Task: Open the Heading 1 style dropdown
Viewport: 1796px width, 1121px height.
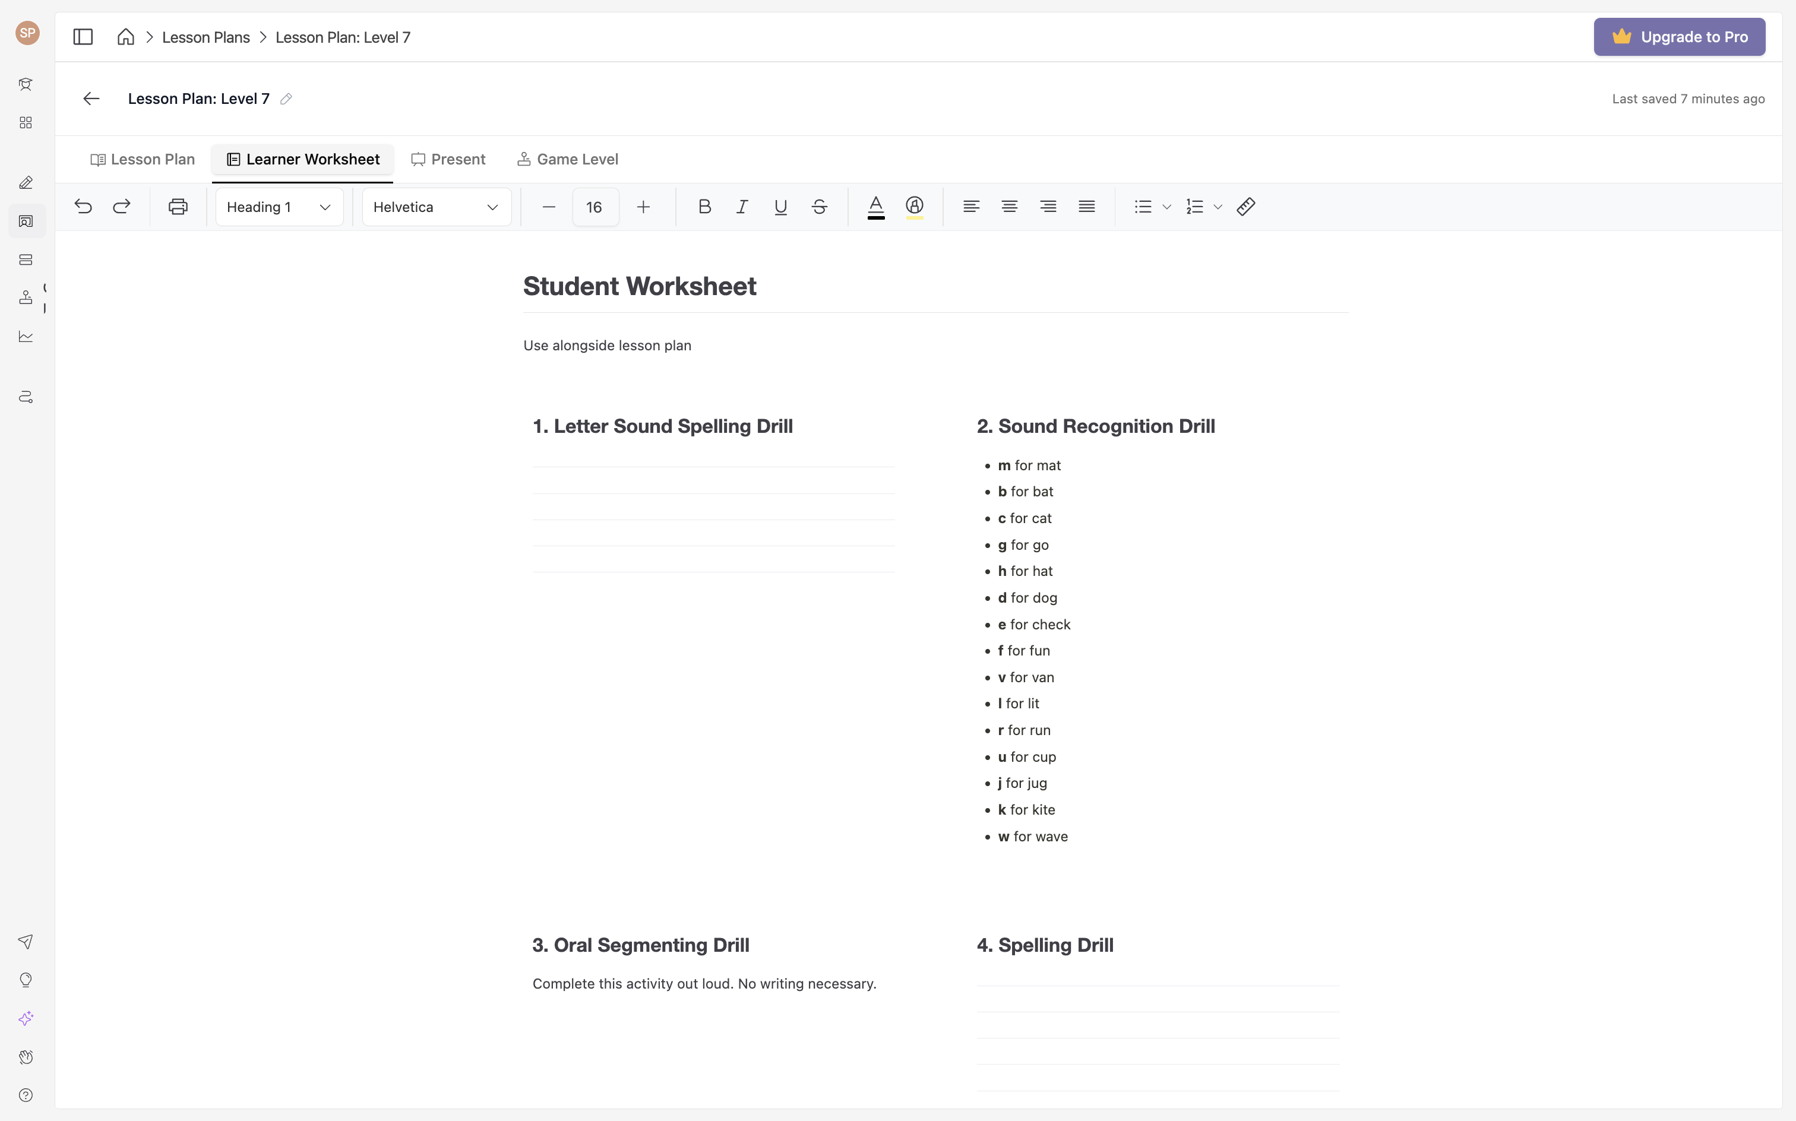Action: (279, 207)
